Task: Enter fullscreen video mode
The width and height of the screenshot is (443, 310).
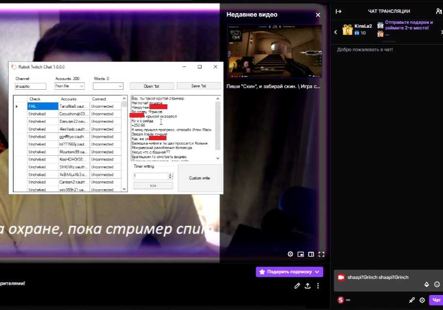Action: pyautogui.click(x=321, y=254)
